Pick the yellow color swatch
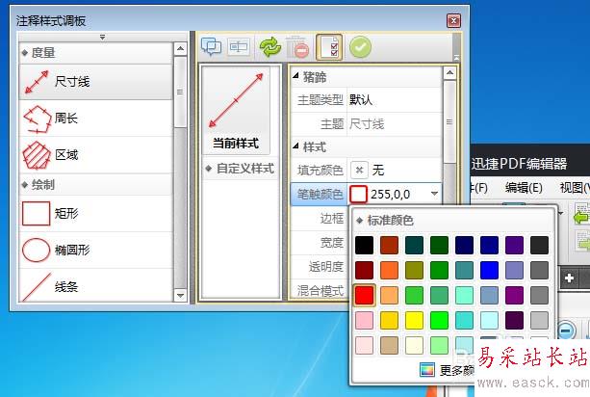Image resolution: width=590 pixels, height=397 pixels. tap(414, 320)
